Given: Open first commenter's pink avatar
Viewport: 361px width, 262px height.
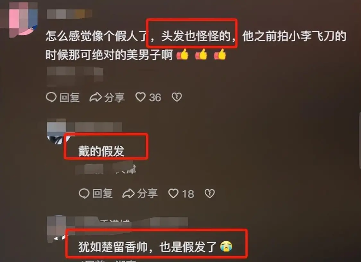Looking at the screenshot, I should [23, 19].
